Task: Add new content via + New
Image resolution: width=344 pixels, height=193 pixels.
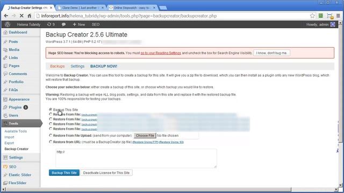Action: click(79, 25)
